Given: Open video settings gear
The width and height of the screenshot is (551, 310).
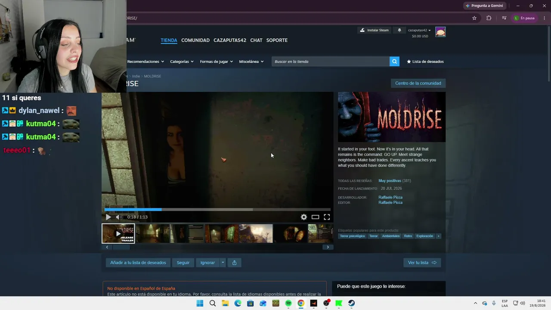Looking at the screenshot, I should click(x=304, y=217).
